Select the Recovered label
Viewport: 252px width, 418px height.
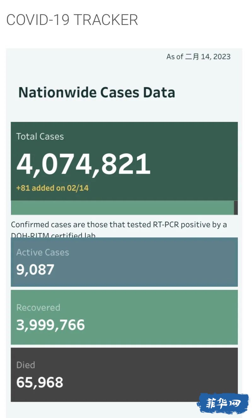tap(38, 308)
